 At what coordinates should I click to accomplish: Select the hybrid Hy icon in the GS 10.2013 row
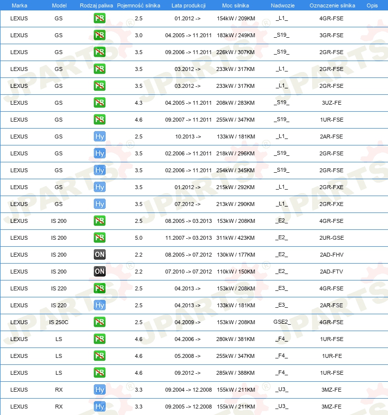pyautogui.click(x=99, y=137)
